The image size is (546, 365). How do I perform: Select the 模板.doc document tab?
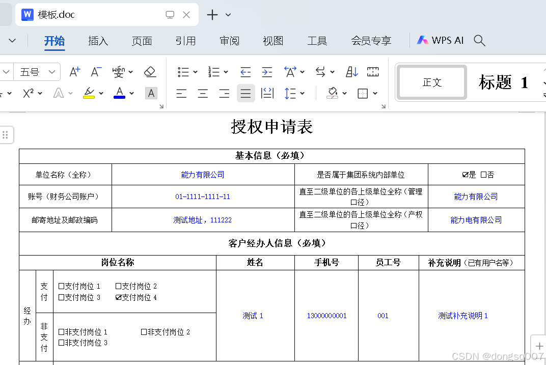[x=107, y=15]
